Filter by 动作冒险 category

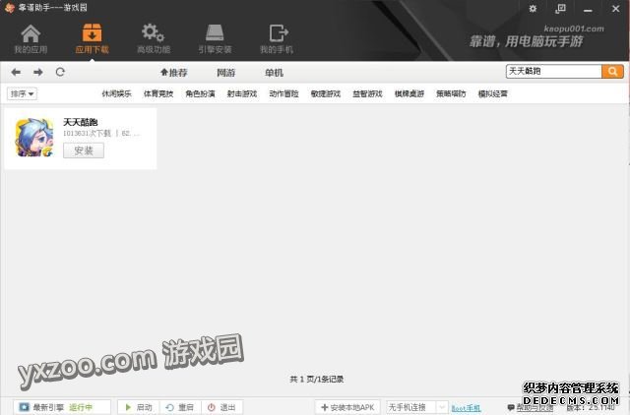pyautogui.click(x=283, y=94)
